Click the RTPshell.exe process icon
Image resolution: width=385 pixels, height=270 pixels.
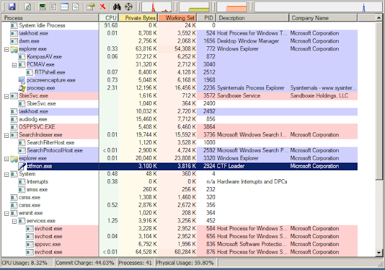click(29, 72)
